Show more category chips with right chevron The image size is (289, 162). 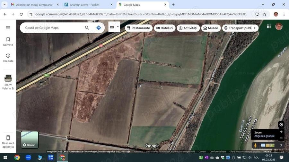click(x=255, y=28)
